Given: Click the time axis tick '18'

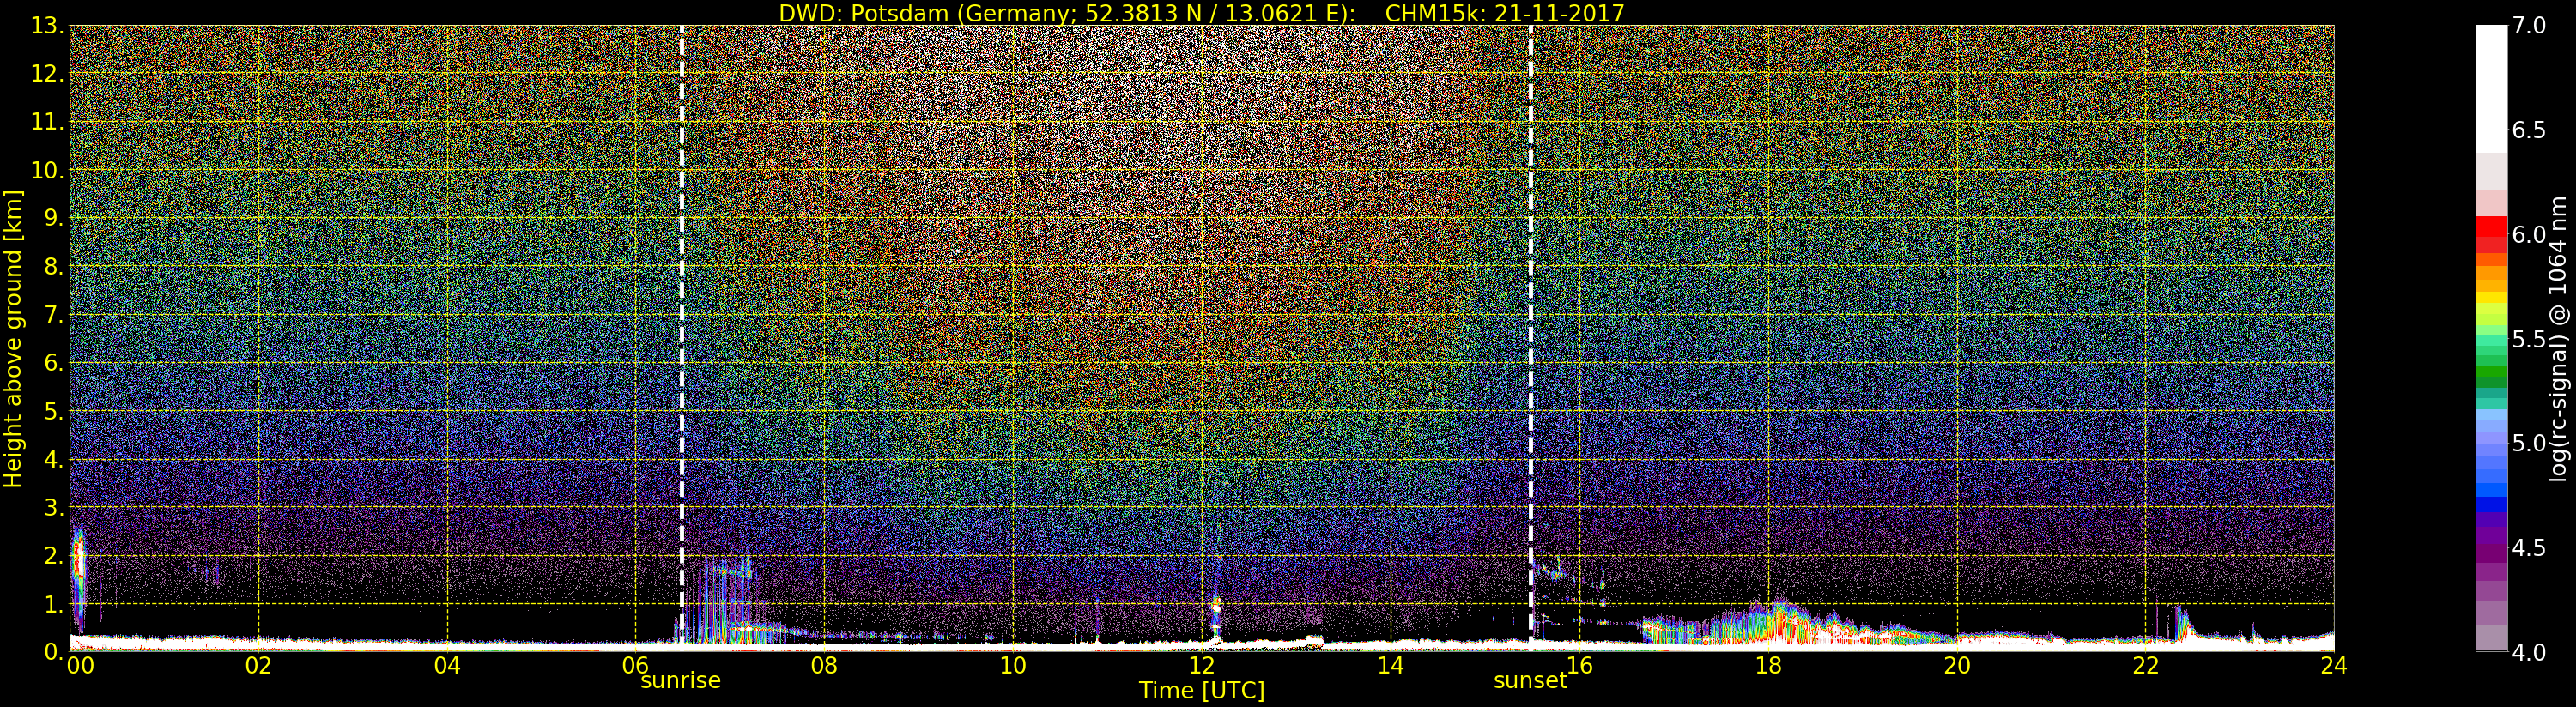Looking at the screenshot, I should 1768,666.
